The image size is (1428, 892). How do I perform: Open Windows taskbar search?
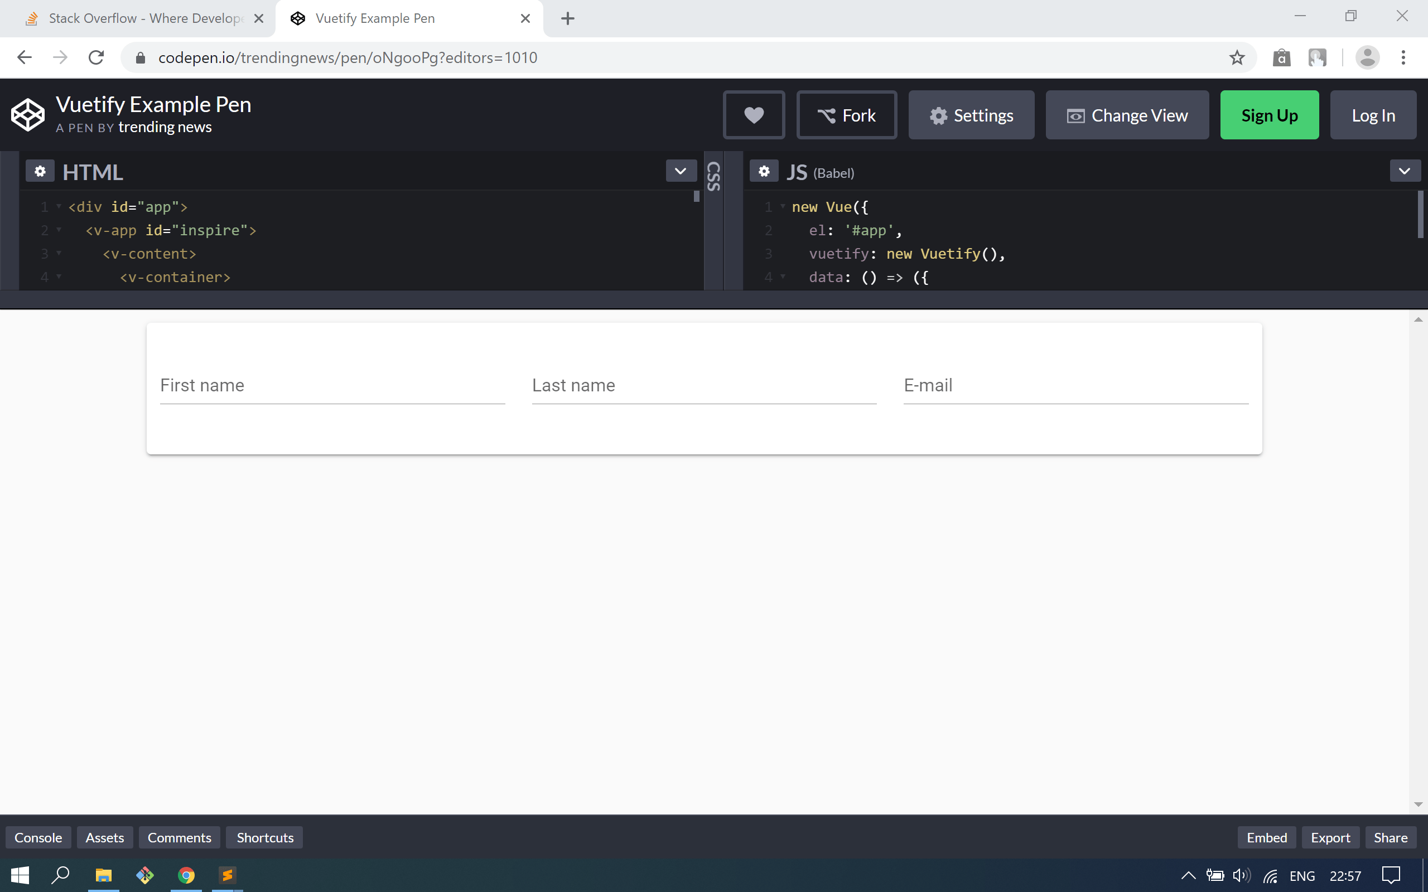click(x=60, y=875)
